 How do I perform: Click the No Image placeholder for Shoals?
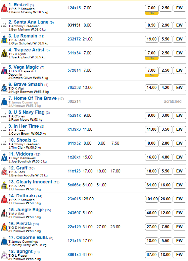pos(4,143)
